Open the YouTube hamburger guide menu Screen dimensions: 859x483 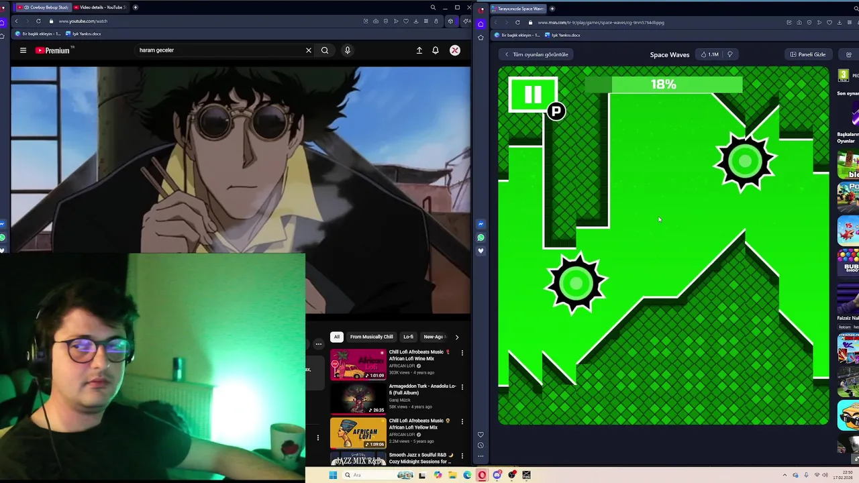(x=23, y=50)
